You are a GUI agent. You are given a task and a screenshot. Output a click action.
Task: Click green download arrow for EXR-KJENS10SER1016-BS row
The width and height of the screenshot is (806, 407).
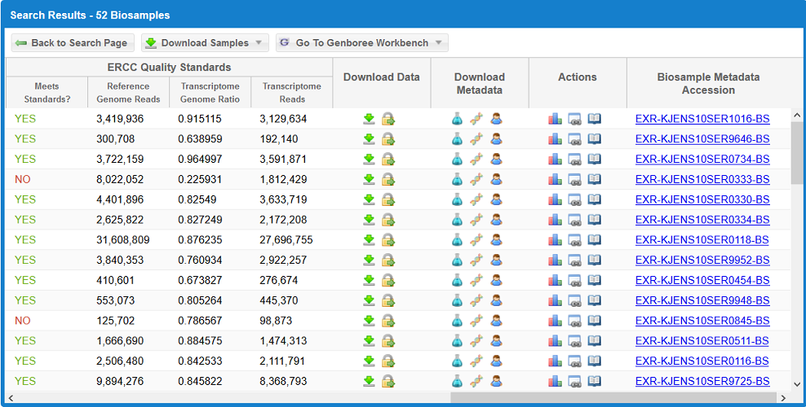369,119
